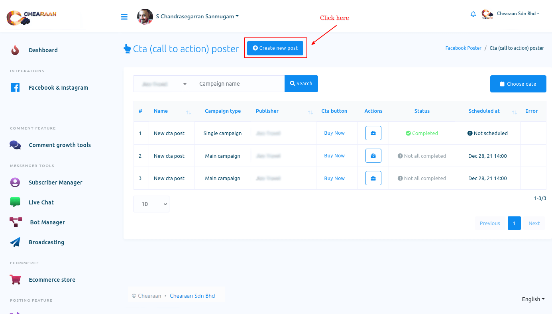552x314 pixels.
Task: Click the Campaign name search field
Action: click(238, 84)
